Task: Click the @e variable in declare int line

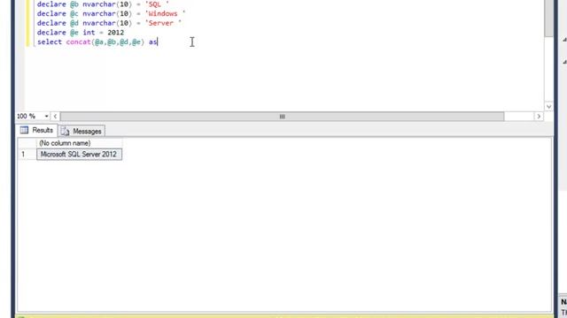Action: 74,33
